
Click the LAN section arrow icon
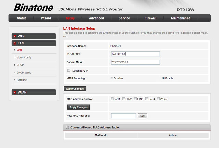15,43
